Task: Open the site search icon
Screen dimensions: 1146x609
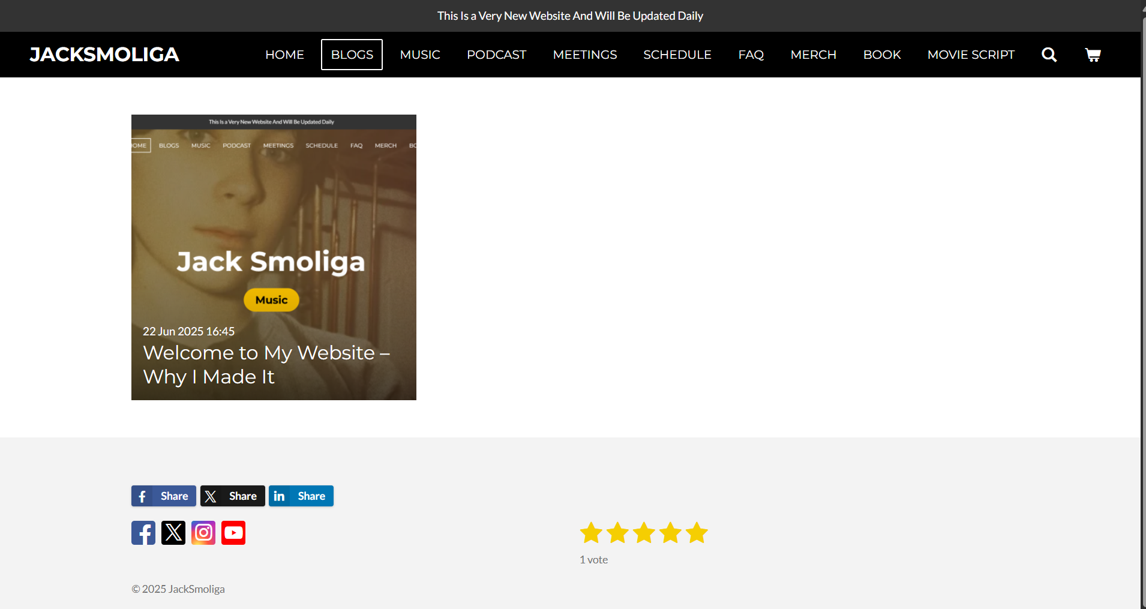Action: click(x=1049, y=55)
